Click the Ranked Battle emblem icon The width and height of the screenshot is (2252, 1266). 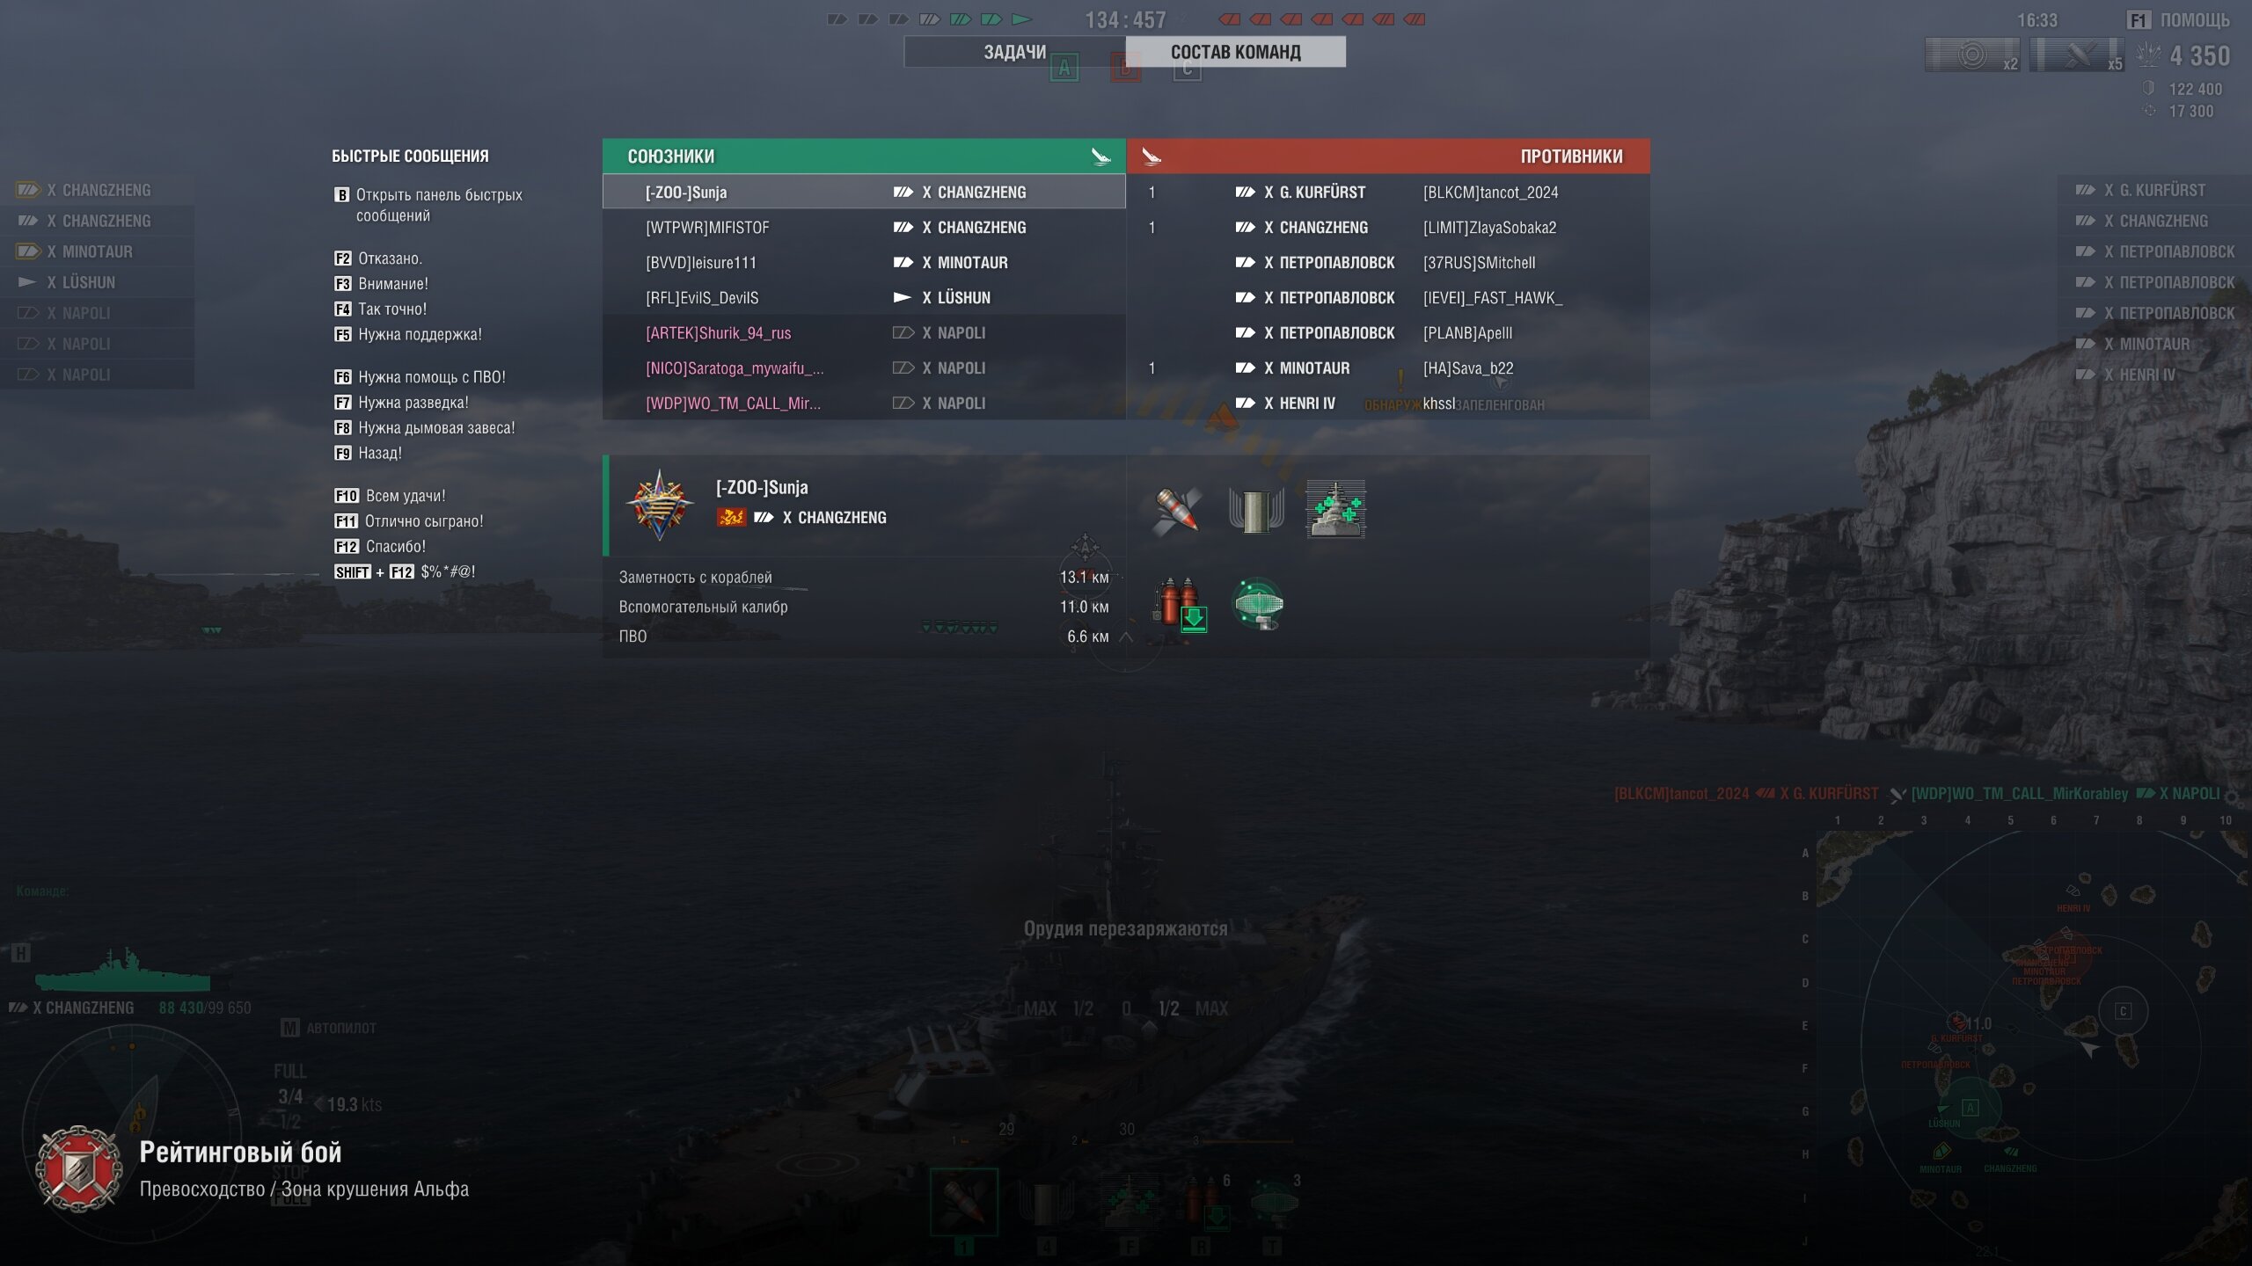click(x=79, y=1169)
